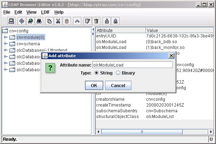Select the cn=config root tree item

(19, 31)
